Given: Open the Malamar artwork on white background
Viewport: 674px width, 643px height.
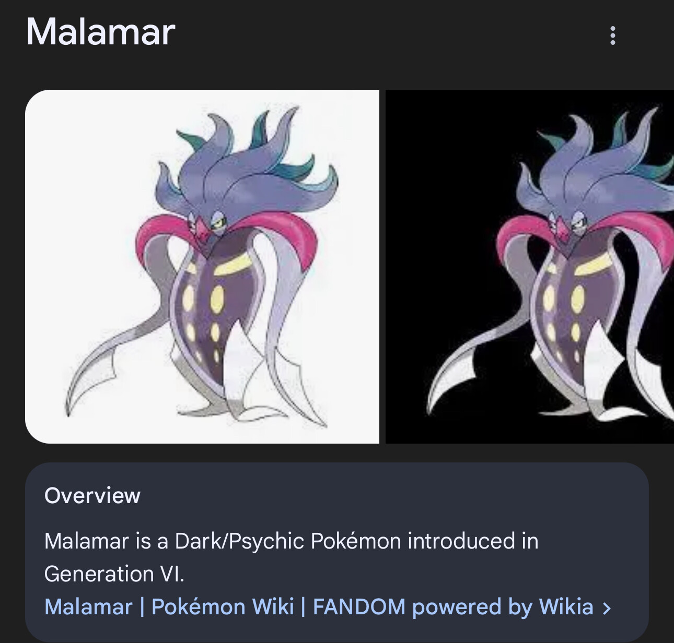Looking at the screenshot, I should pos(202,266).
